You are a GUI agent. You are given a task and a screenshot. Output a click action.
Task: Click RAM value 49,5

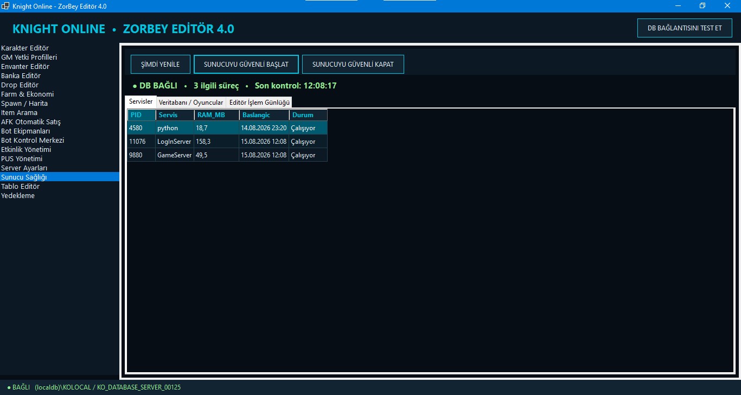tap(217, 155)
